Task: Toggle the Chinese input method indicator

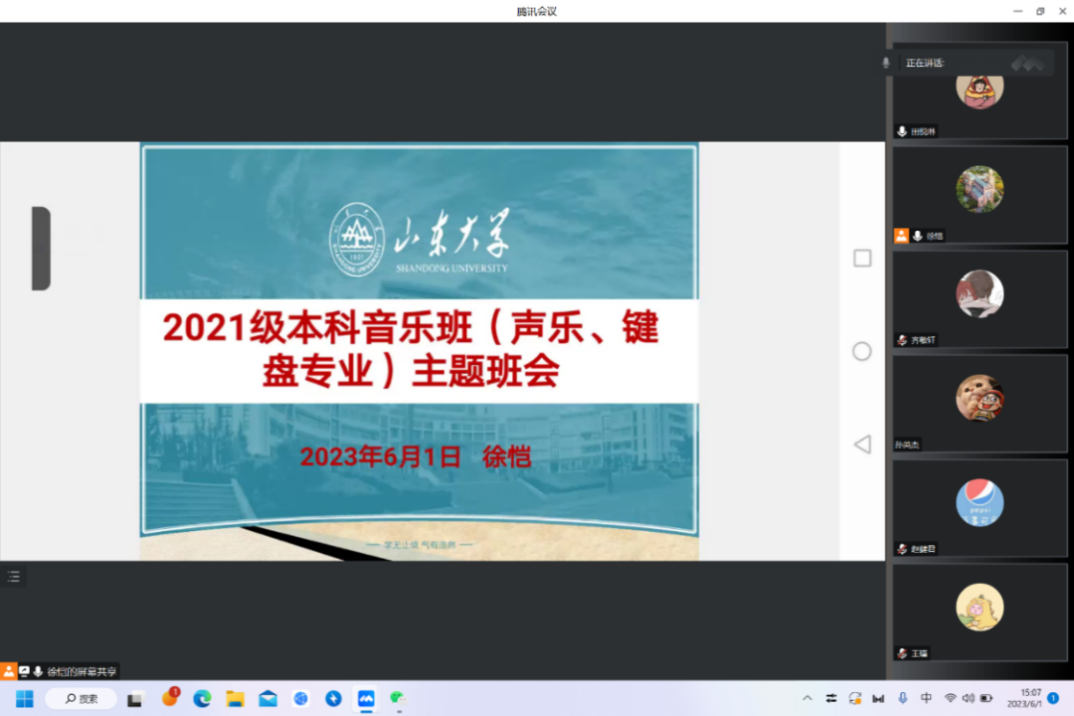Action: coord(926,698)
